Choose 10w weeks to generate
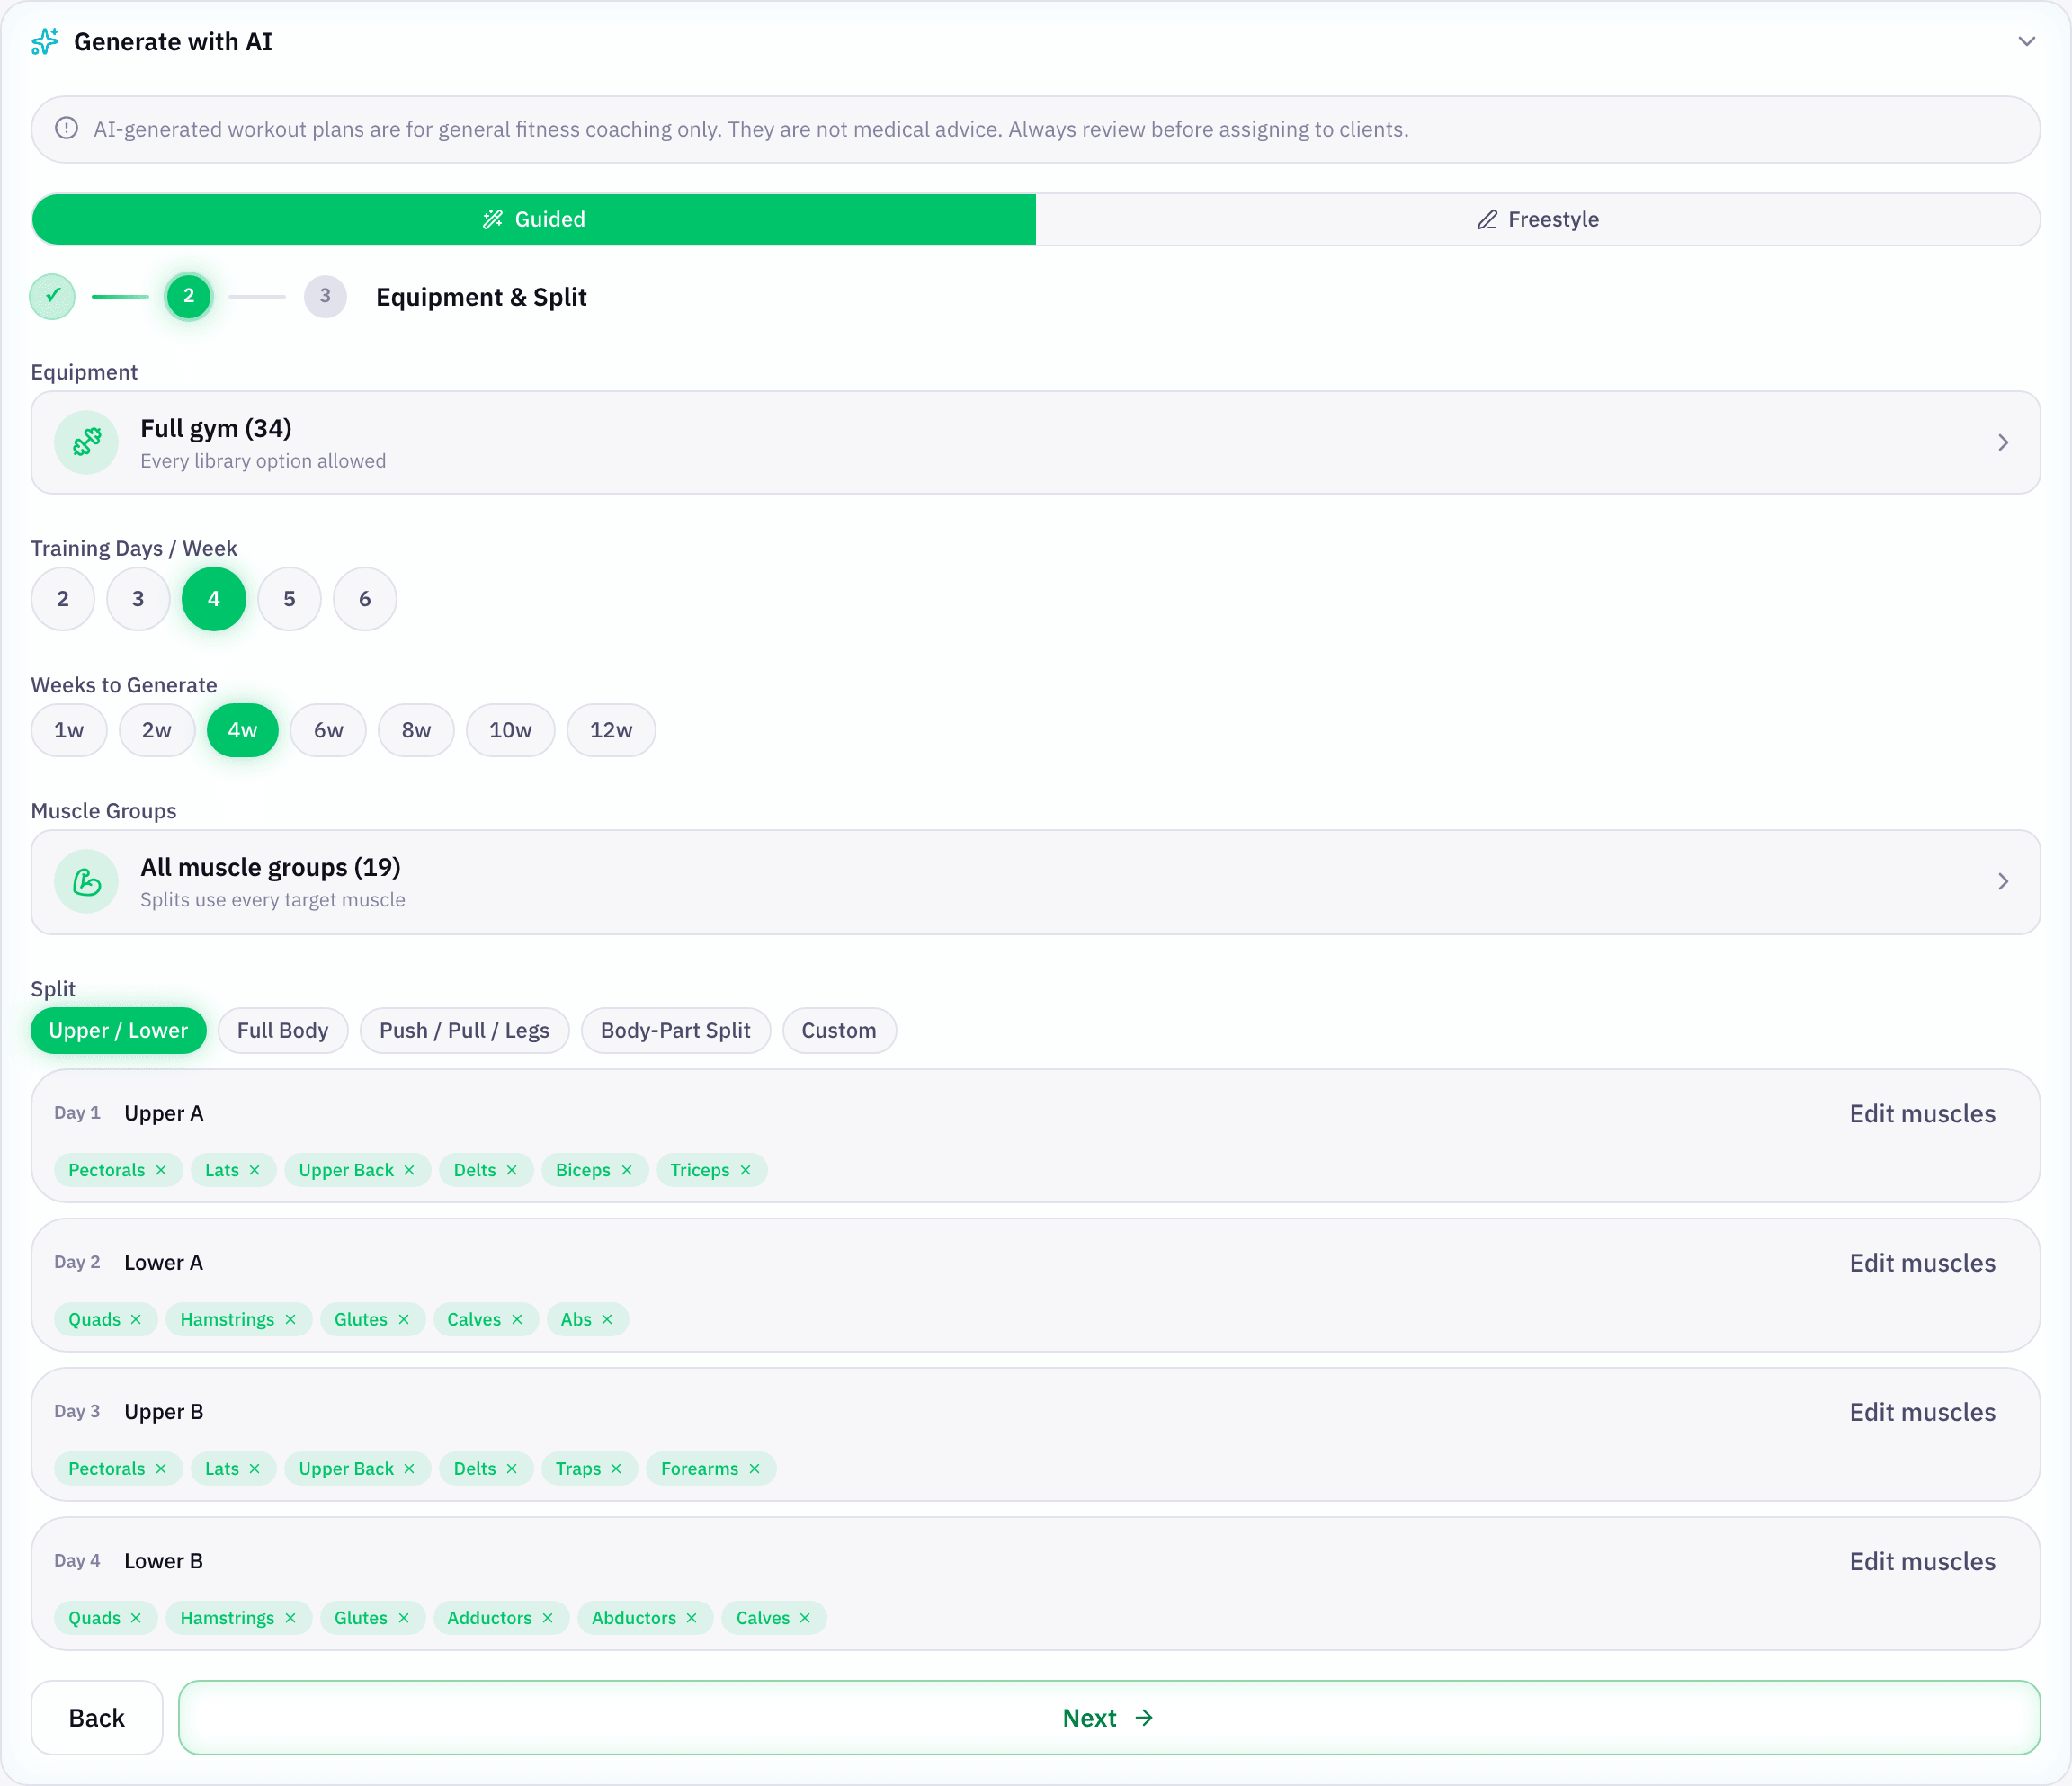The height and width of the screenshot is (1786, 2072). [510, 730]
